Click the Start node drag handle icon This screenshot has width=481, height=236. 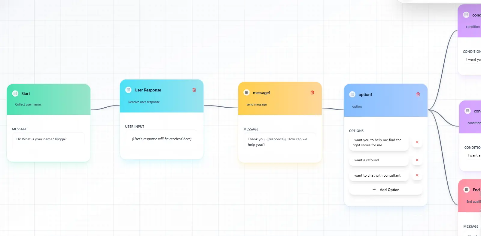point(15,94)
